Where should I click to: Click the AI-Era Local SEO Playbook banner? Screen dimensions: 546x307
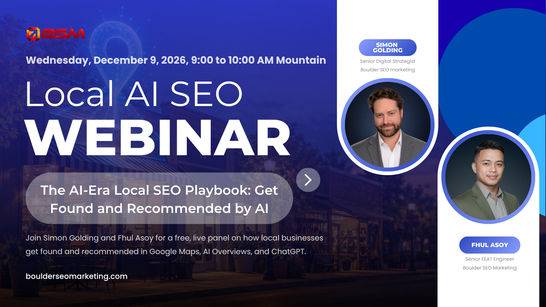pos(159,198)
